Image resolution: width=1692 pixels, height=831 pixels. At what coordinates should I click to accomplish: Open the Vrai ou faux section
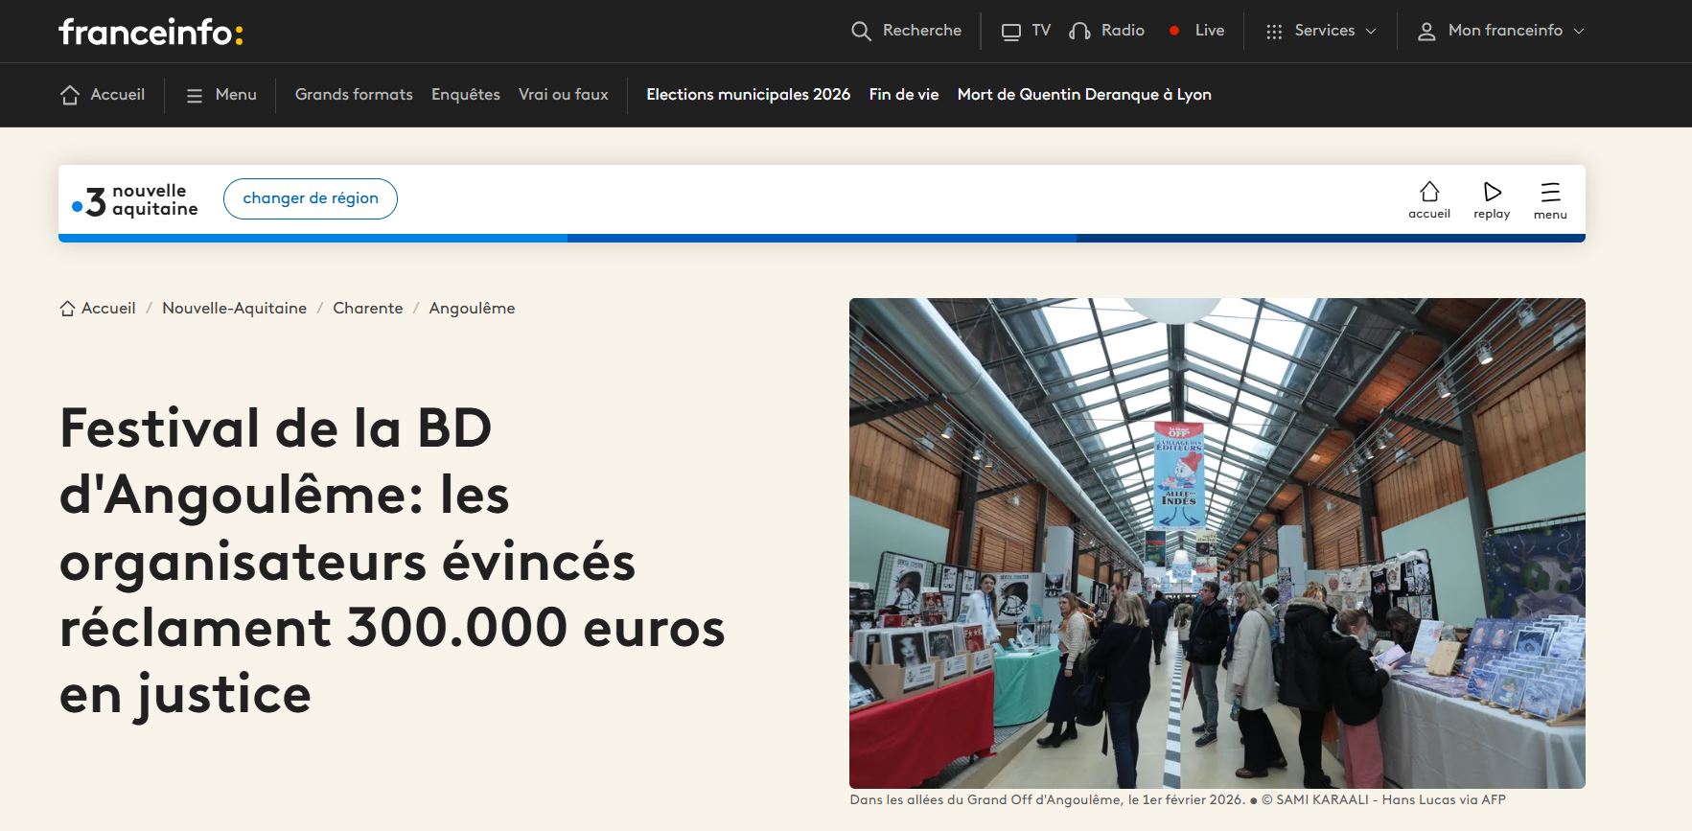[563, 95]
